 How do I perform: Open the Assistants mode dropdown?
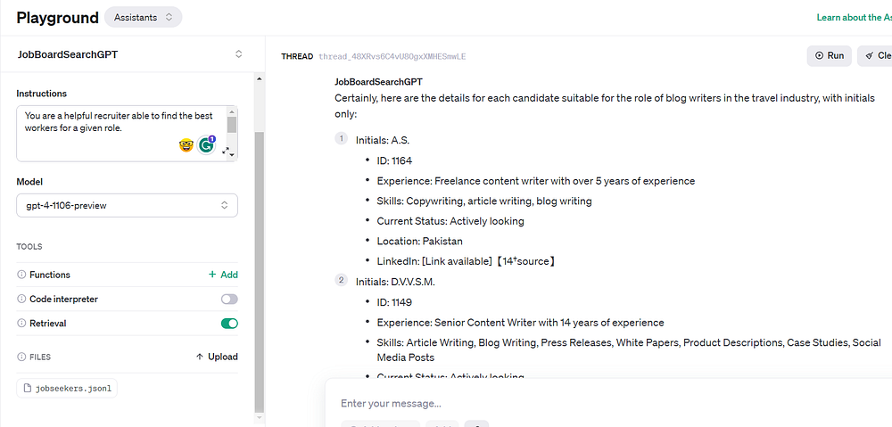tap(143, 17)
